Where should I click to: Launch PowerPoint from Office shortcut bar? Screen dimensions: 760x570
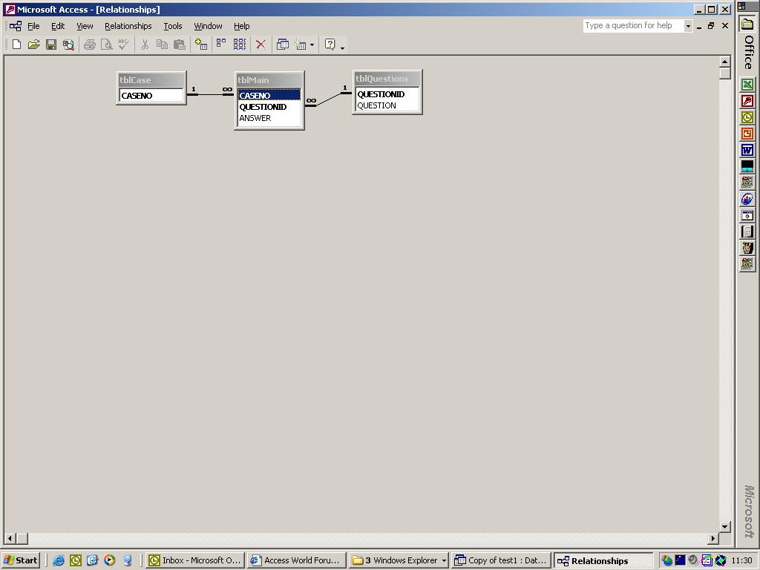tap(747, 134)
